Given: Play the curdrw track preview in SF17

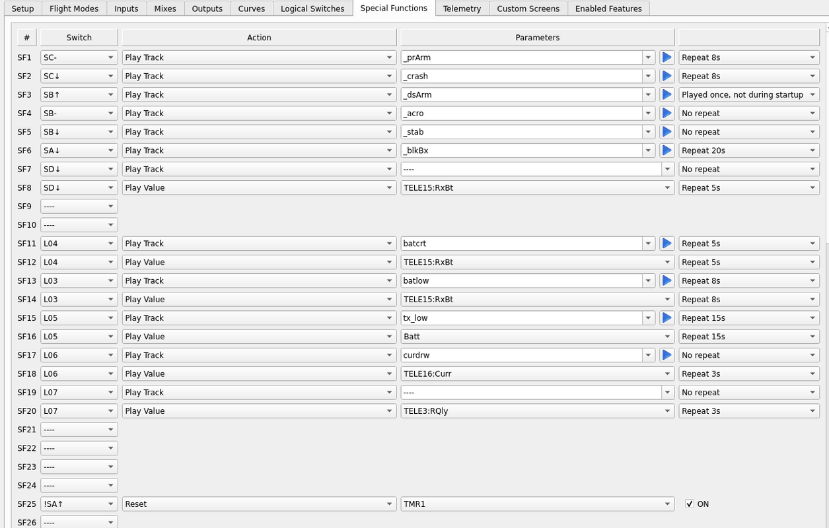Looking at the screenshot, I should (x=667, y=355).
